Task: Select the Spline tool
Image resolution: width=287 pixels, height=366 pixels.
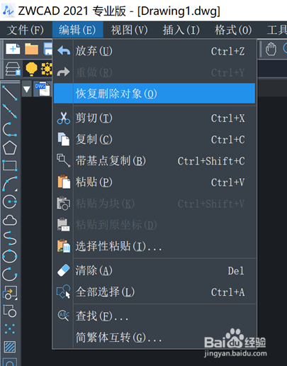Action: coord(10,238)
